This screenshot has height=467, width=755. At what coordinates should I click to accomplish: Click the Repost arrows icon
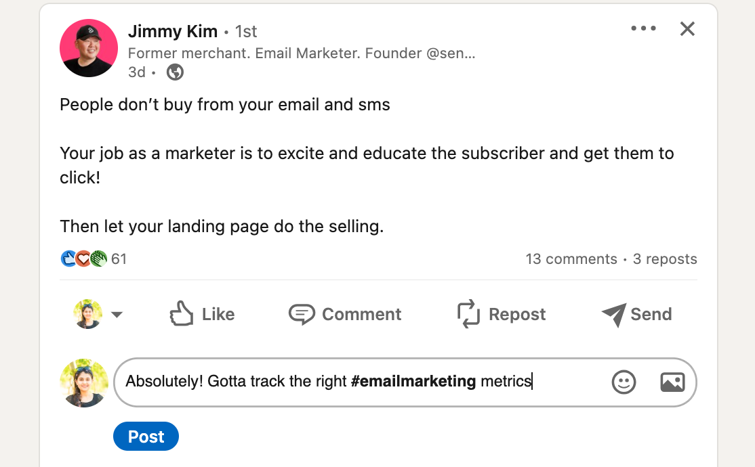(x=468, y=313)
